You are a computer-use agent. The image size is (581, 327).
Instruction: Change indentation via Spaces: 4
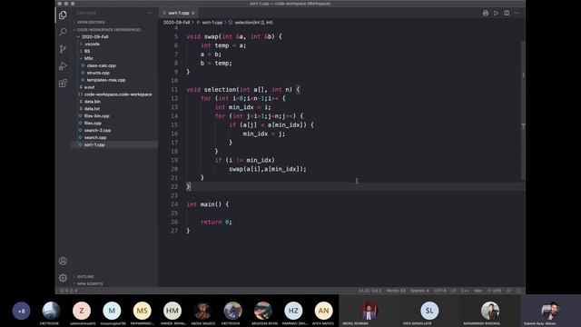click(419, 291)
